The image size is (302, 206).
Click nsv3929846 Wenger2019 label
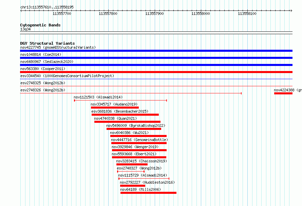pyautogui.click(x=135, y=147)
